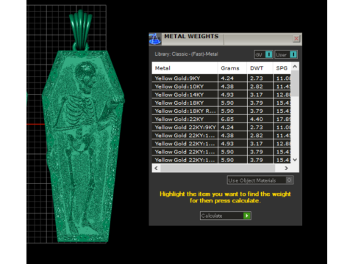Click the metal list scroll up arrow
This screenshot has height=264, width=353.
(295, 67)
